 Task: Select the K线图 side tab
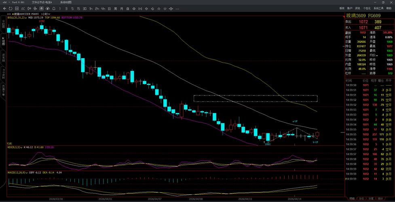click(3, 41)
